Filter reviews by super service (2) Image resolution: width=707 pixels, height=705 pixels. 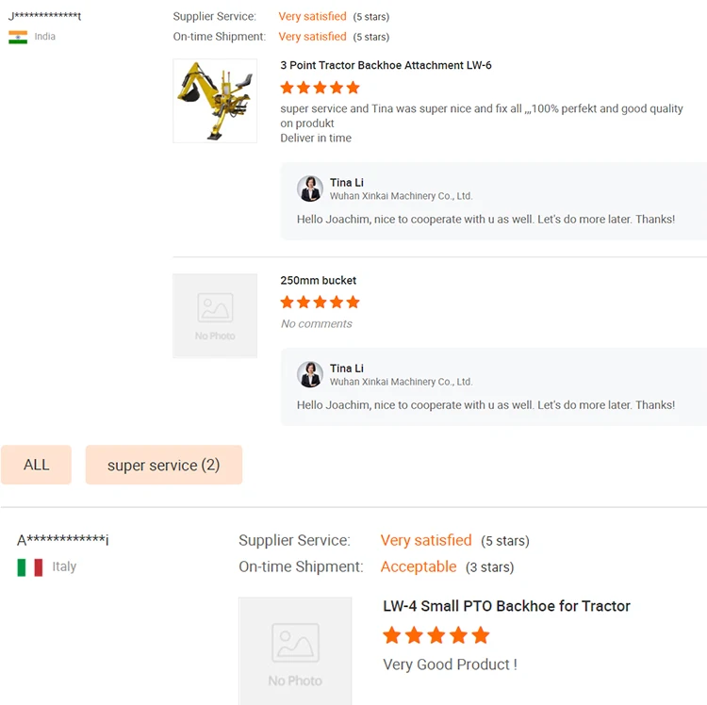pyautogui.click(x=164, y=465)
